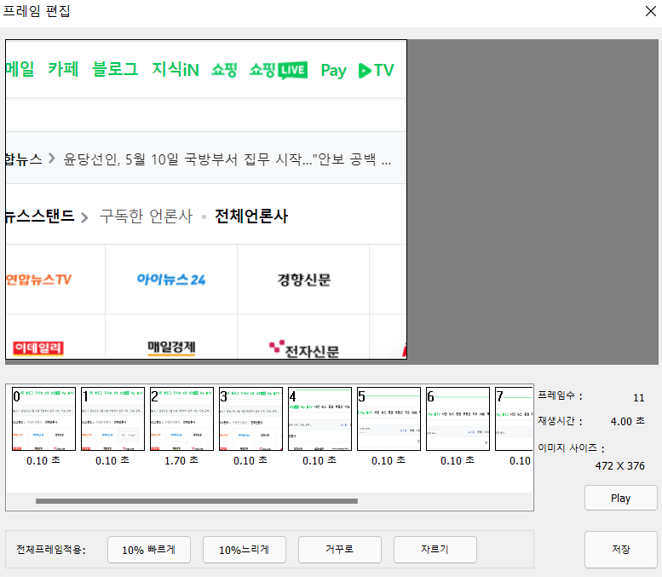Viewport: 662px width, 577px height.
Task: Click the 자르기 crop button
Action: 435,550
